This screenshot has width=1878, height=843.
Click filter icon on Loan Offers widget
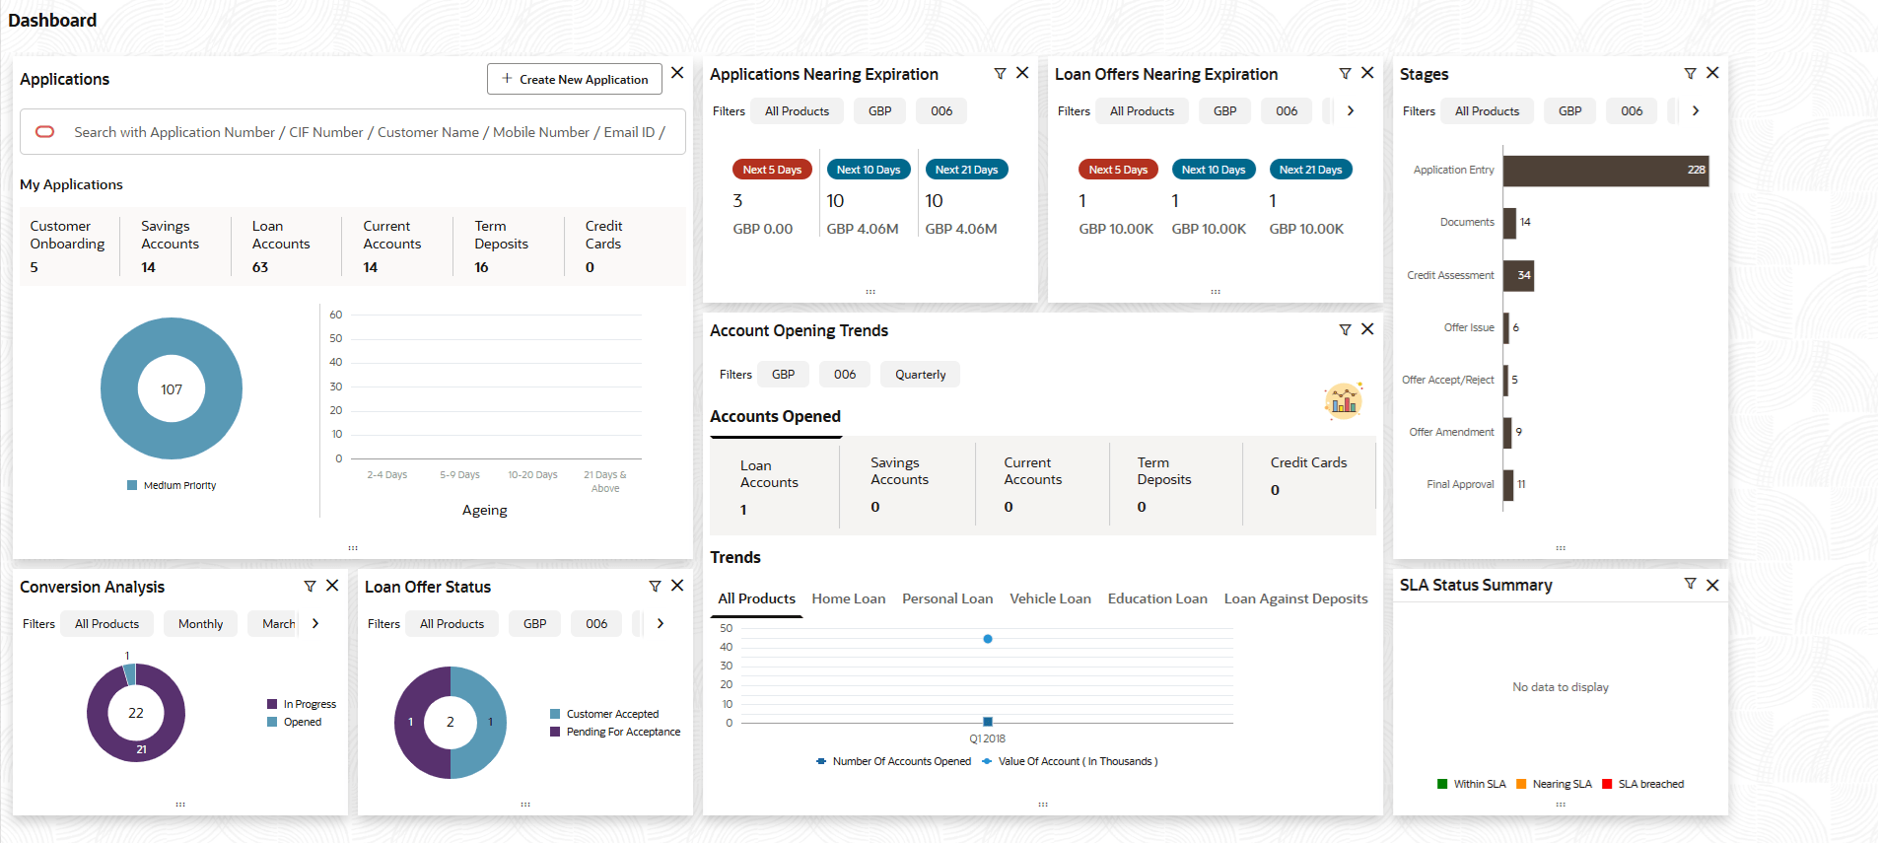click(x=1345, y=74)
